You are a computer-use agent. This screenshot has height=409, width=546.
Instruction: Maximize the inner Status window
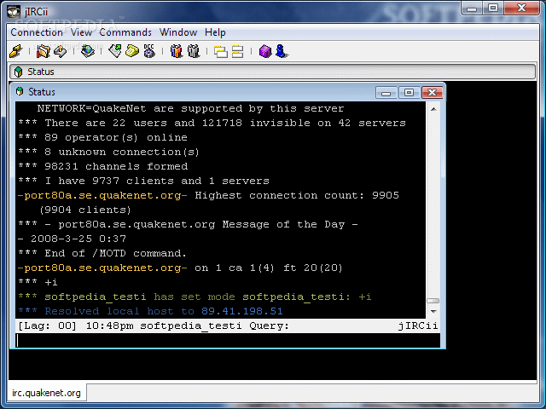pyautogui.click(x=409, y=93)
